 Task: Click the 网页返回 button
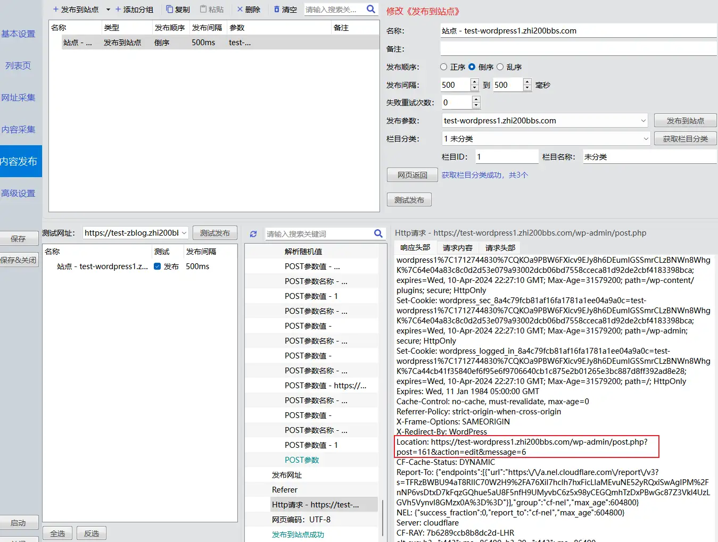point(412,175)
